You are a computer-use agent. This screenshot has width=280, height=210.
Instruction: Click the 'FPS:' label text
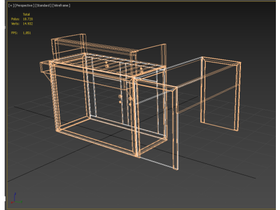coord(15,33)
